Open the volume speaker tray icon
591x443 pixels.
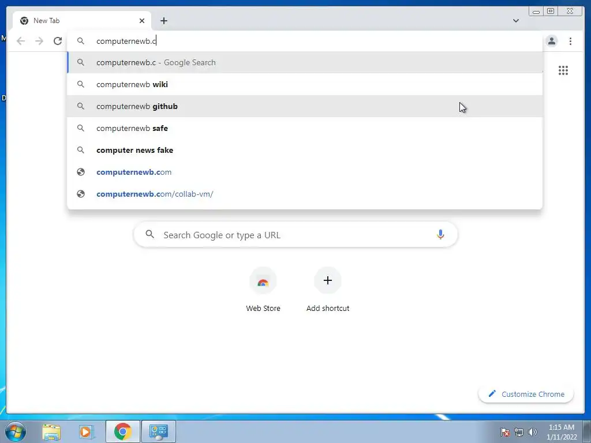[x=533, y=432]
